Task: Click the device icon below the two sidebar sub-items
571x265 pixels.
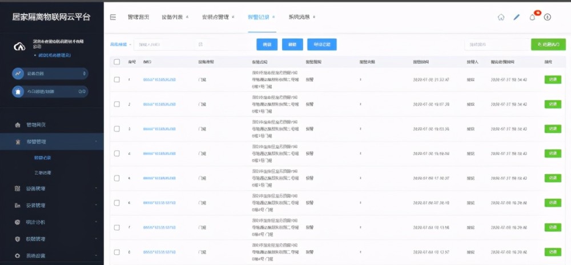Action: [x=18, y=188]
